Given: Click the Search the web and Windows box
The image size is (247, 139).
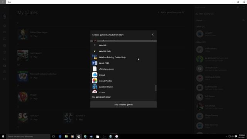Looking at the screenshot, I should pyautogui.click(x=28, y=136).
